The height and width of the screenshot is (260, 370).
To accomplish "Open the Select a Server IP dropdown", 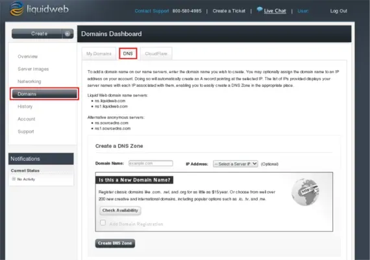I will [x=235, y=164].
